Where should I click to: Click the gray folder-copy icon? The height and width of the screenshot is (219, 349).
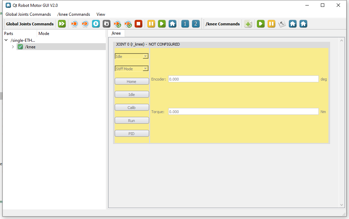(106, 24)
